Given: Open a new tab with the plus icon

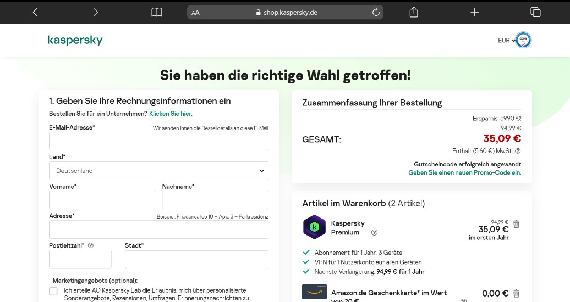Looking at the screenshot, I should (474, 12).
